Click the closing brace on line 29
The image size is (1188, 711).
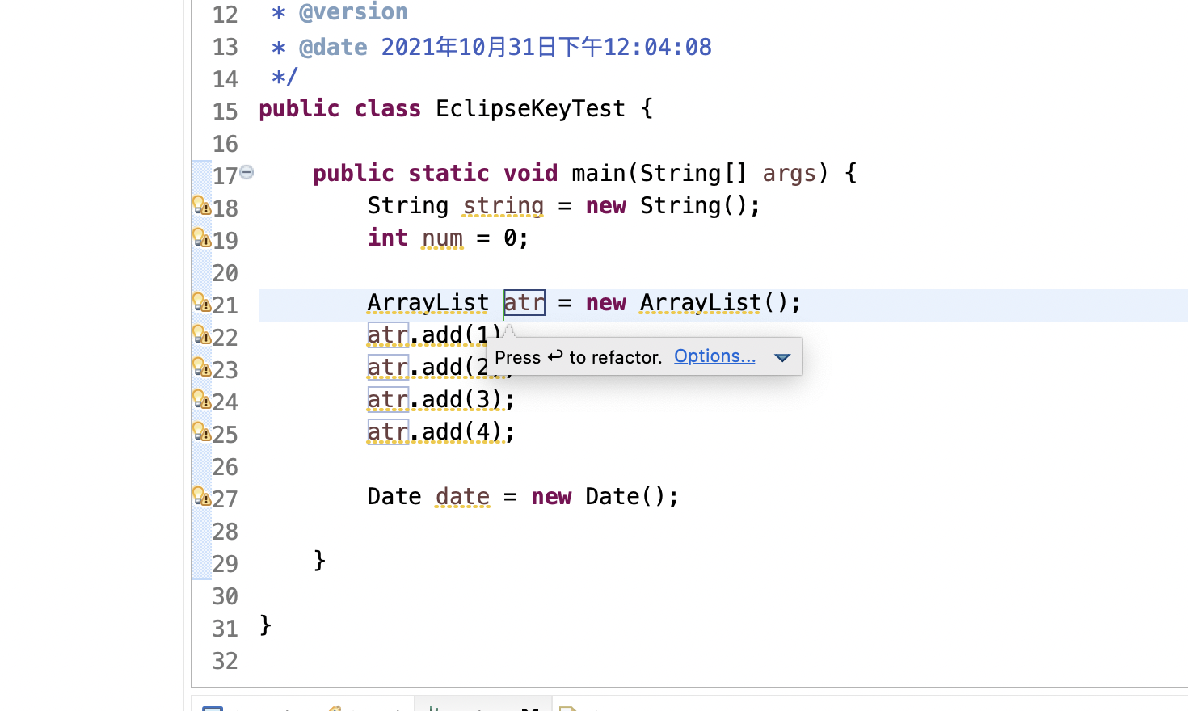319,561
